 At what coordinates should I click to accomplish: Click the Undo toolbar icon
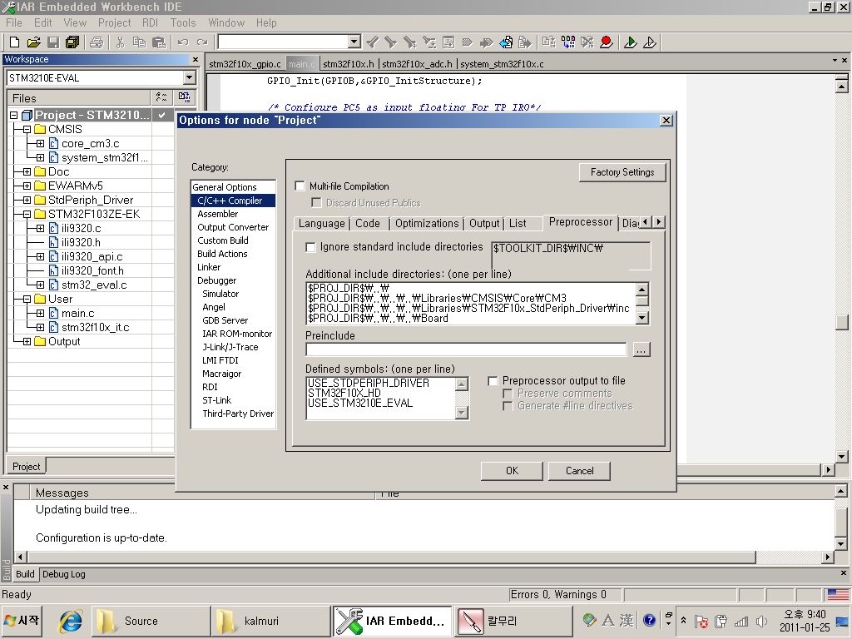click(x=183, y=42)
